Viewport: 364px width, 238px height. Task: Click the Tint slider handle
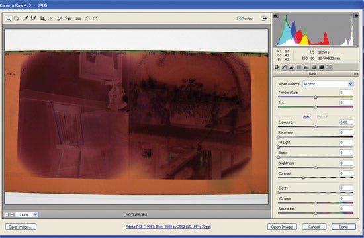(316, 107)
